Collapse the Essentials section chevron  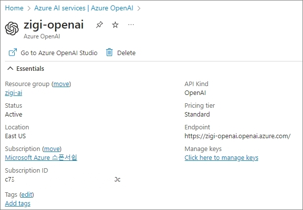coord(10,68)
